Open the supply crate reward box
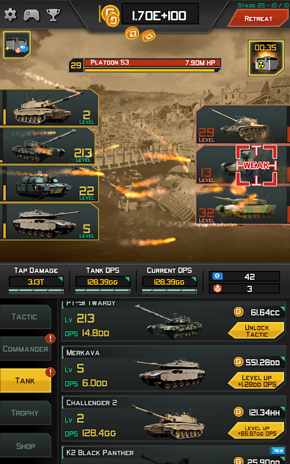The image size is (290, 464). tap(17, 45)
